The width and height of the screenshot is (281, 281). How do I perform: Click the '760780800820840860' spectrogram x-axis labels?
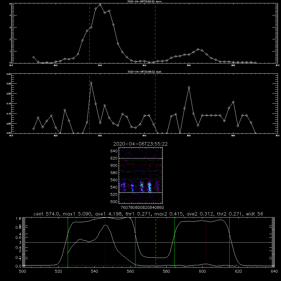click(x=142, y=207)
